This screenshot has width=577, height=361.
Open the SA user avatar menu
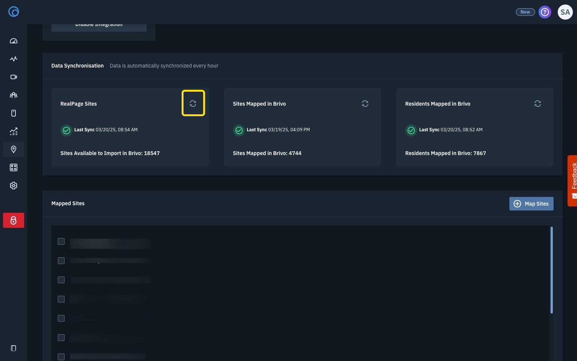point(565,12)
